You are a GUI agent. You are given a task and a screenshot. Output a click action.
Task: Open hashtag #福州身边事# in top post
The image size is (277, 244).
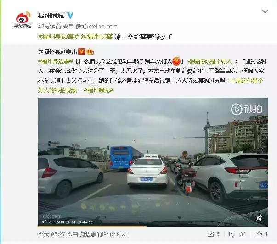(58, 37)
